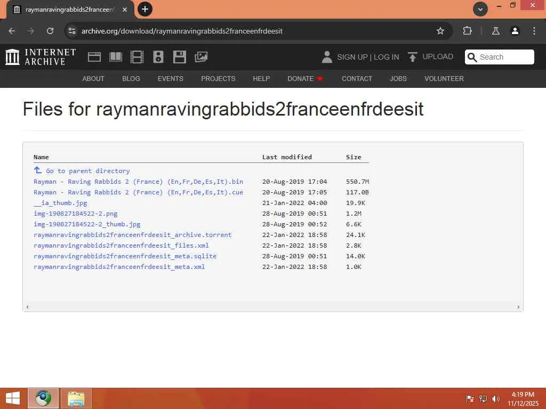Expand the tab search dropdown arrow
546x409 pixels.
(x=480, y=9)
